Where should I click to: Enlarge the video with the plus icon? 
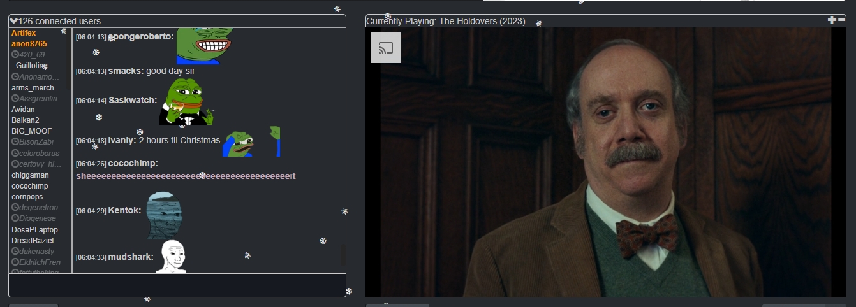(832, 20)
